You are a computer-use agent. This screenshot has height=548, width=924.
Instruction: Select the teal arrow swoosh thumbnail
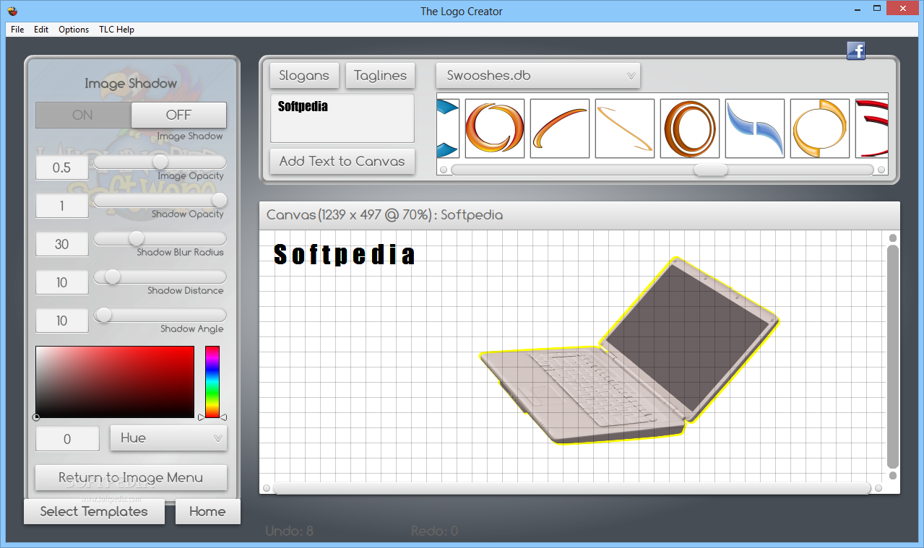[448, 129]
